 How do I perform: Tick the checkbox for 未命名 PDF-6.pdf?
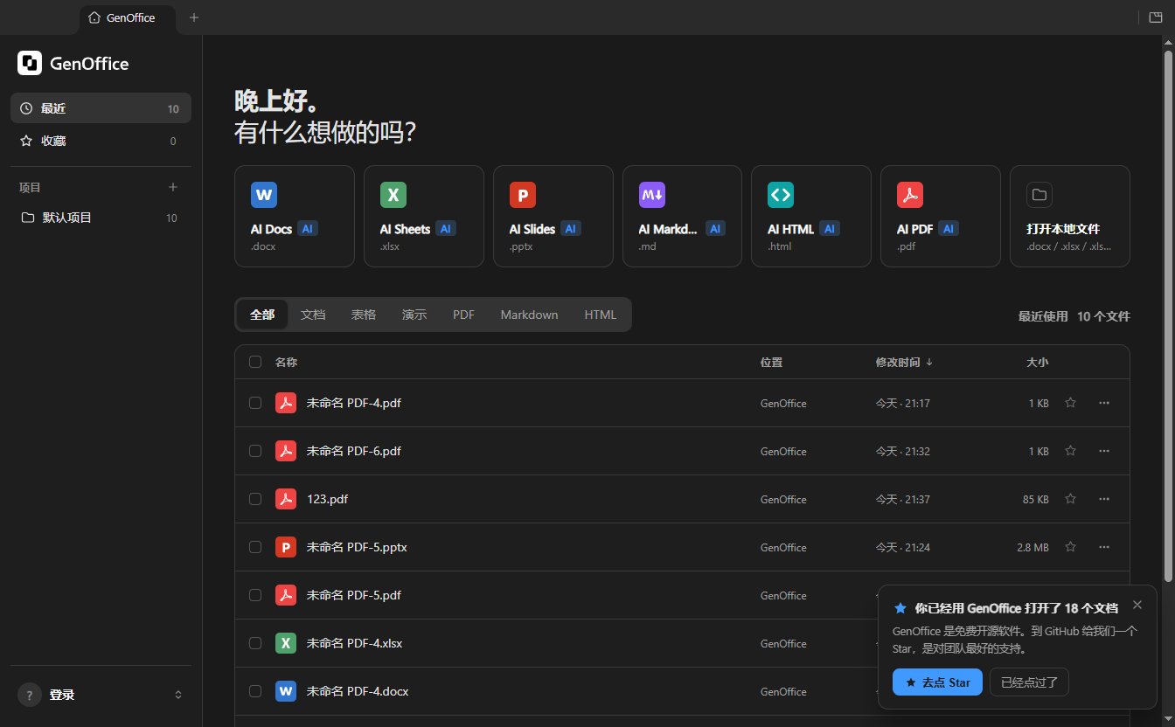255,451
